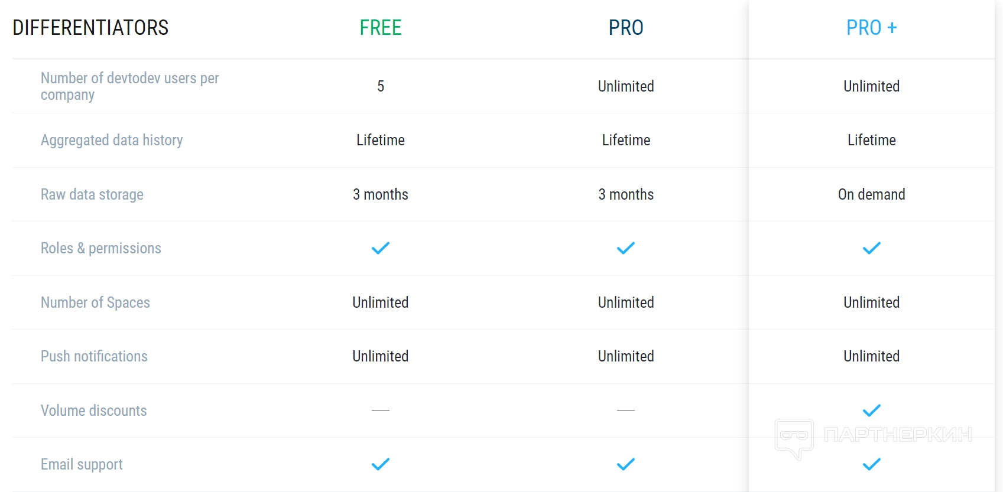
Task: Click the Push notifications row label
Action: (94, 356)
